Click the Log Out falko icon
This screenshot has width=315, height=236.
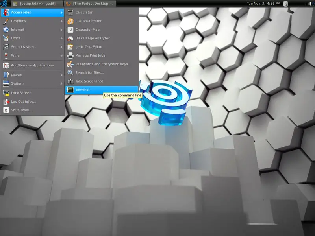[x=6, y=101]
